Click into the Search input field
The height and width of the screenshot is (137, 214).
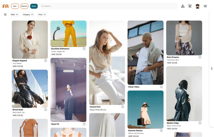[109, 6]
